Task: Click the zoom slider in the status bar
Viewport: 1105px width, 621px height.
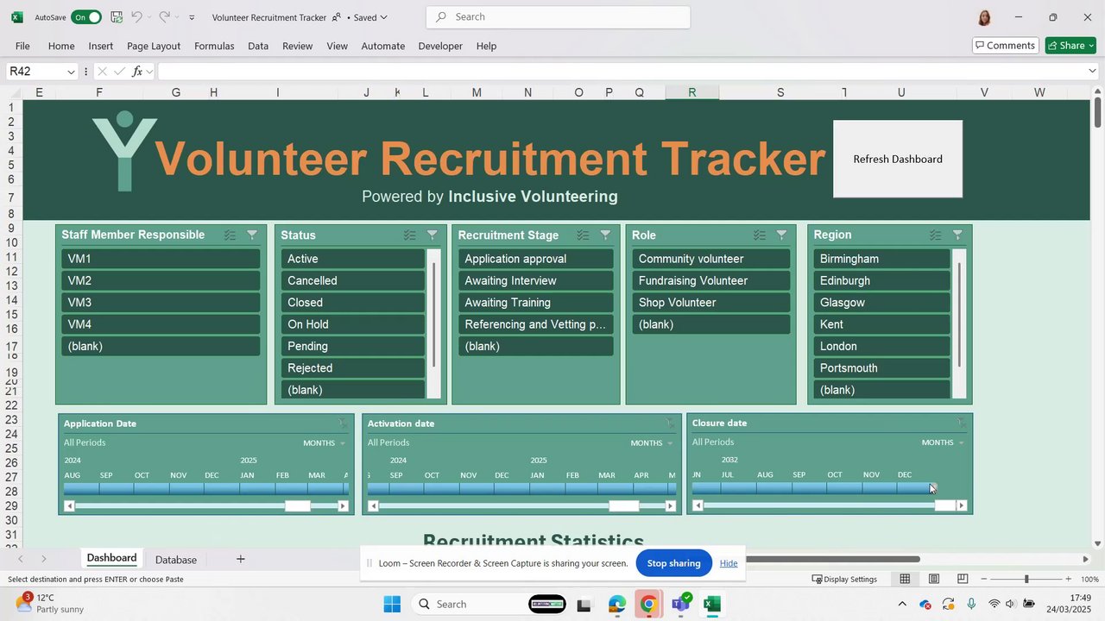Action: (x=1026, y=579)
